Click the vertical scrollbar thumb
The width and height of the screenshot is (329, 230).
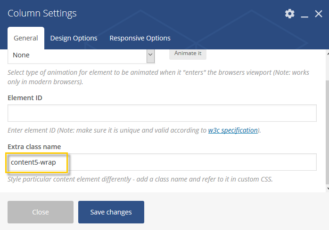click(327, 133)
